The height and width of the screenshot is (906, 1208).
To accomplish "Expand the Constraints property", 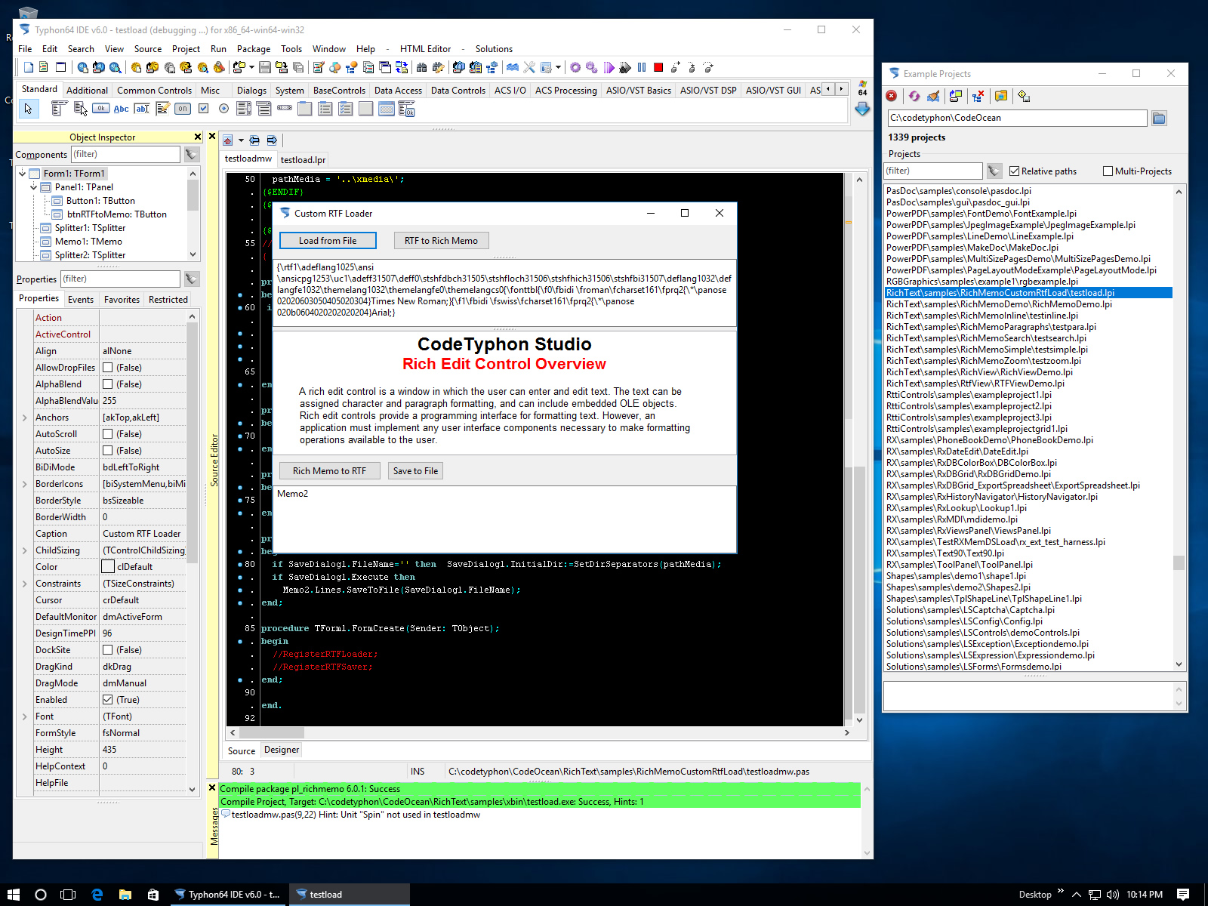I will click(24, 584).
